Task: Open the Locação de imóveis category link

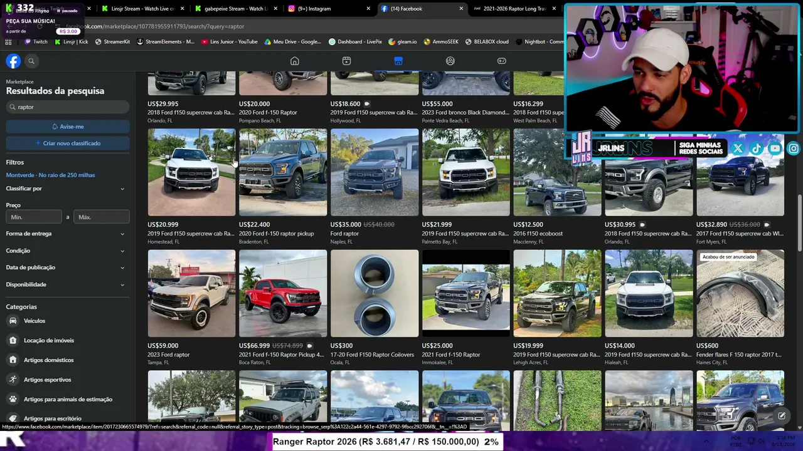Action: 49,340
